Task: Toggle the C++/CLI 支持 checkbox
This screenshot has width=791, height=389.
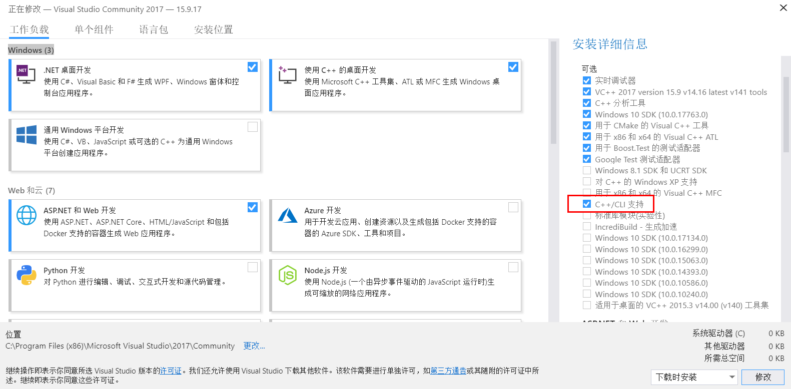Action: 587,204
